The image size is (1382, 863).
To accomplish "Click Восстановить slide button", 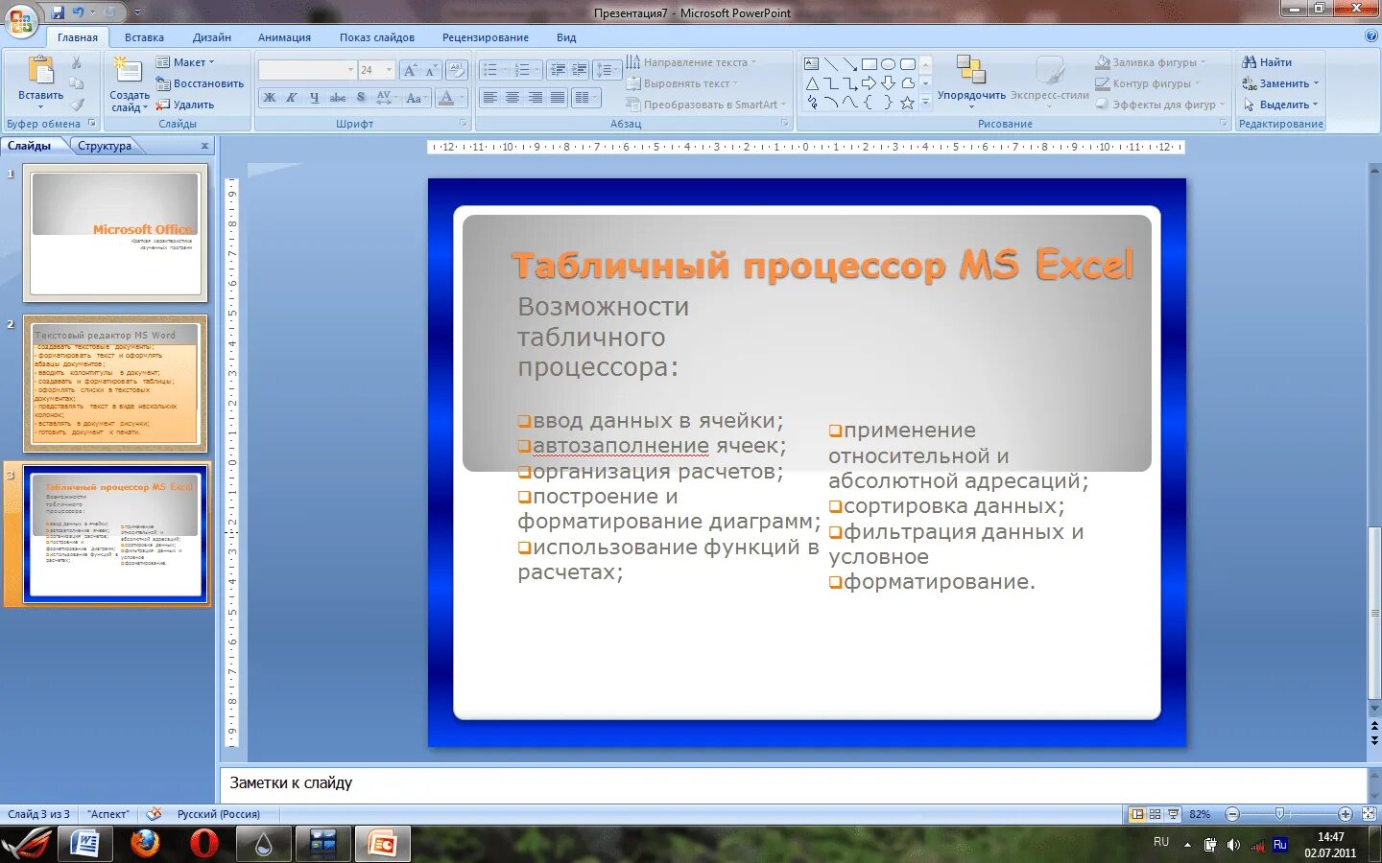I will tap(200, 83).
